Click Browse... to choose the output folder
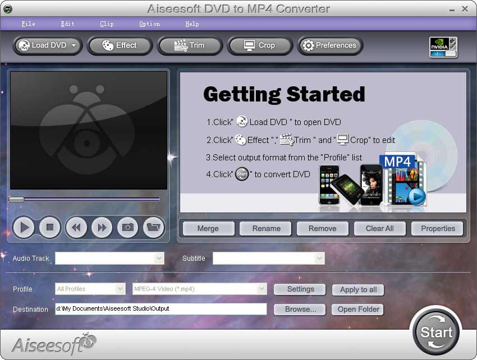477x360 pixels. [300, 309]
